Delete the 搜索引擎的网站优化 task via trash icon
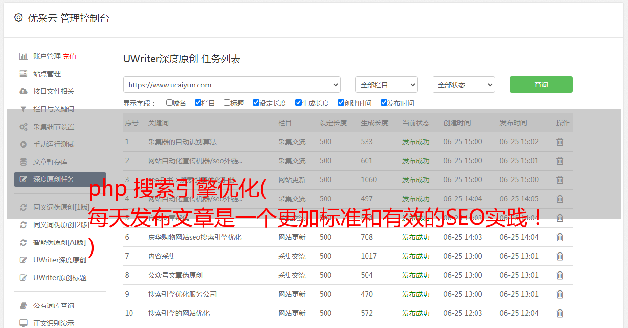 click(560, 313)
